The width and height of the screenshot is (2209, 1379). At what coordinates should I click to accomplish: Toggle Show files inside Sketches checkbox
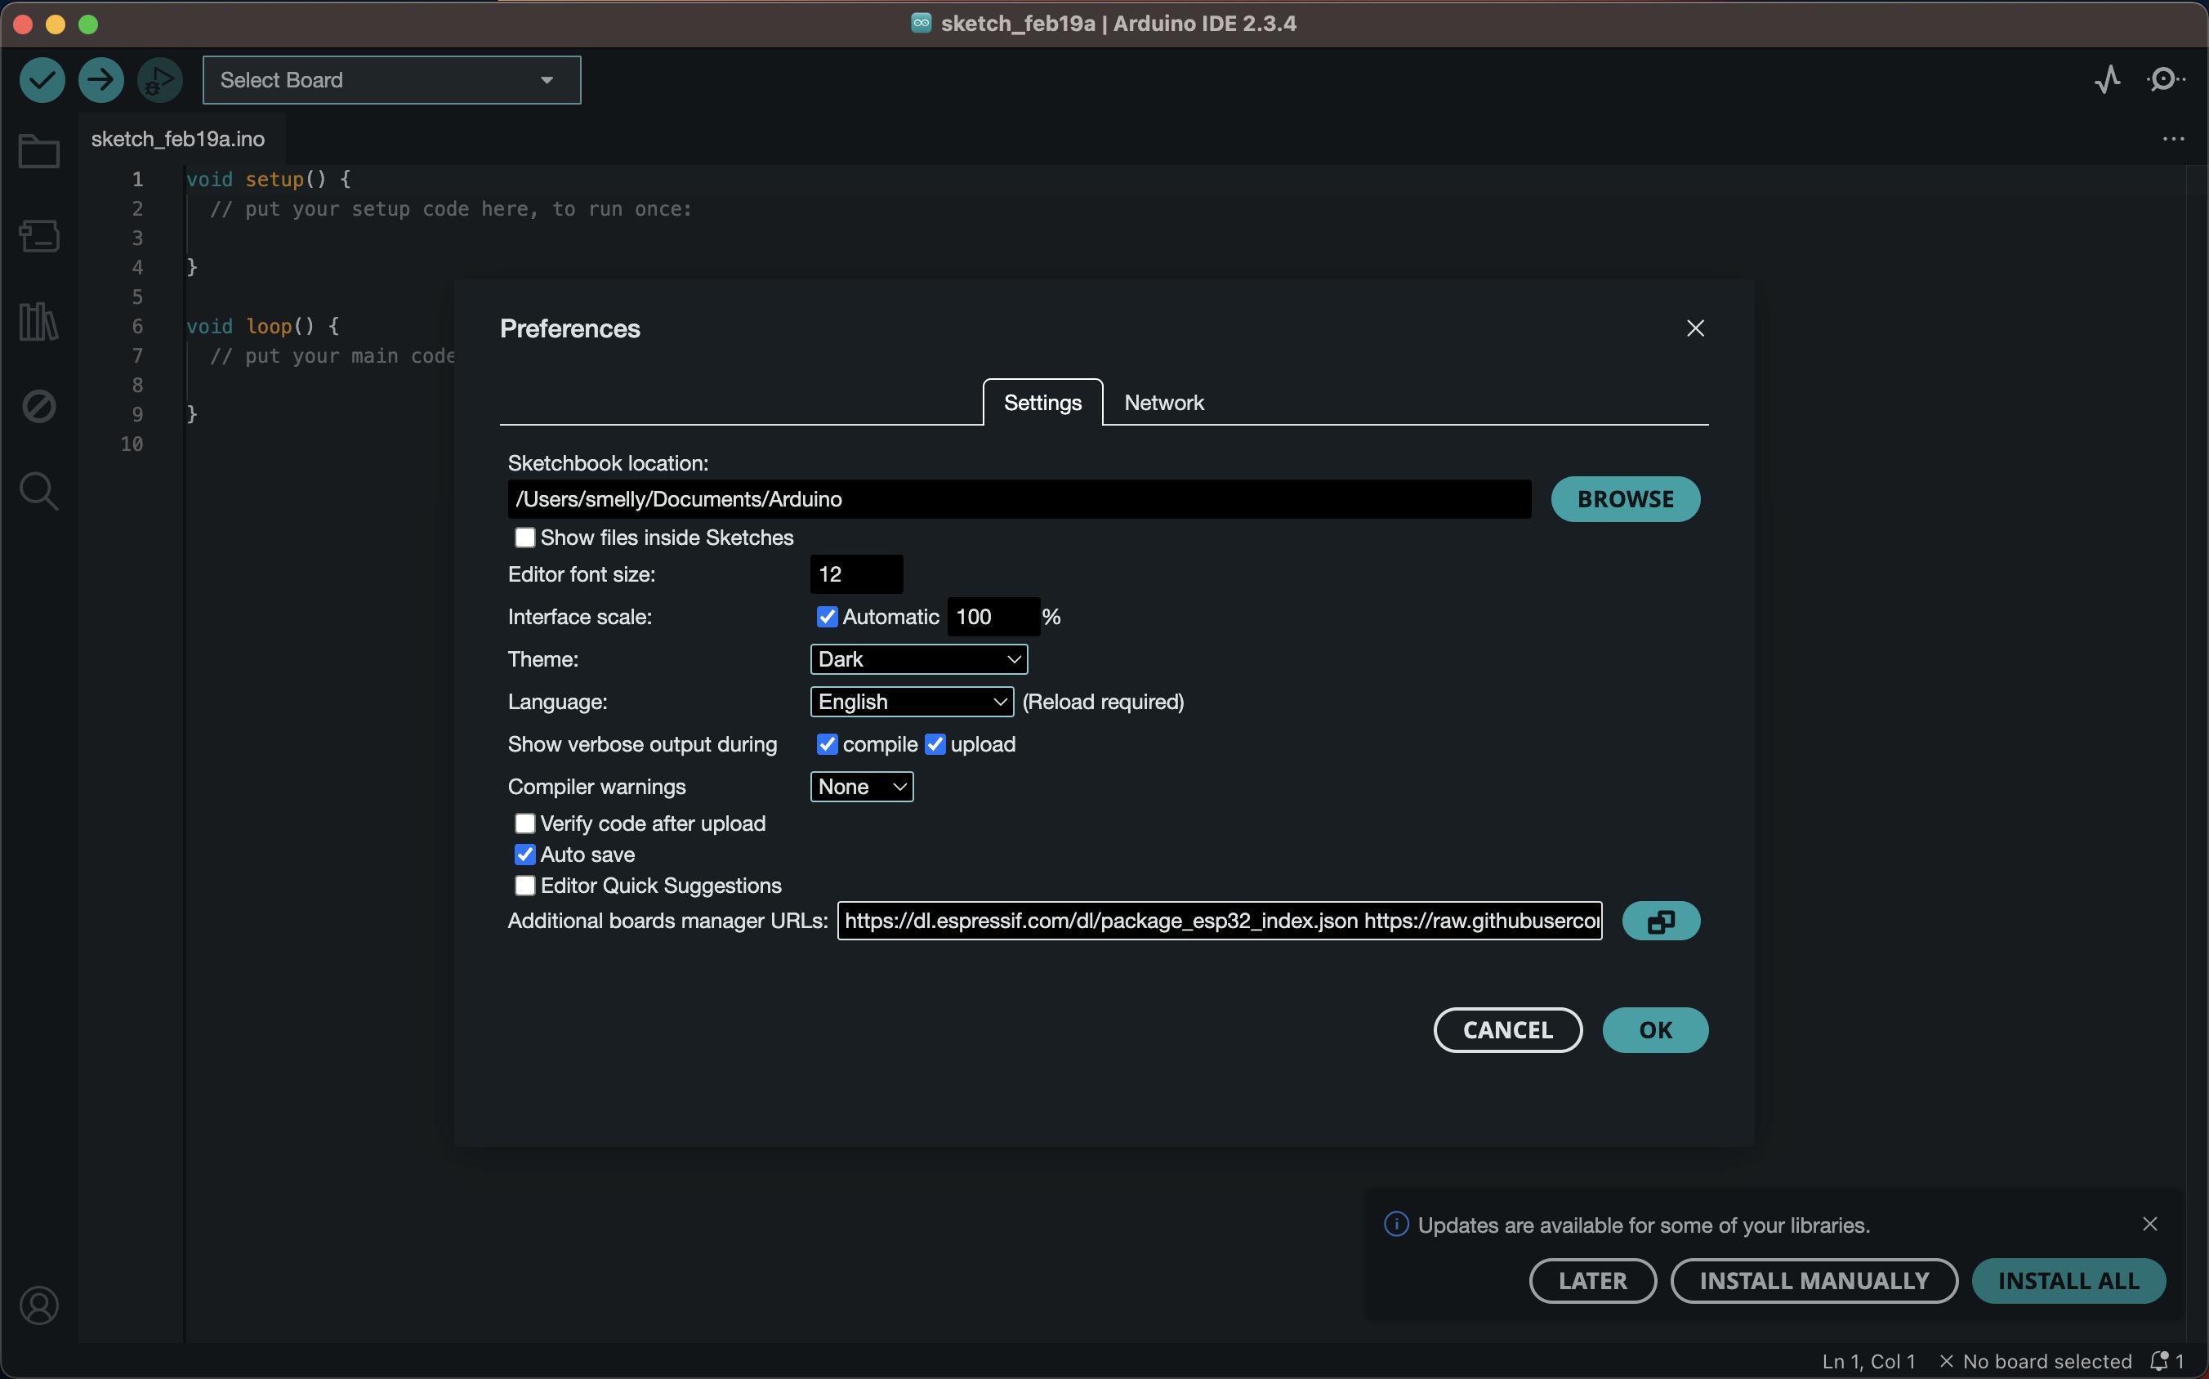524,538
